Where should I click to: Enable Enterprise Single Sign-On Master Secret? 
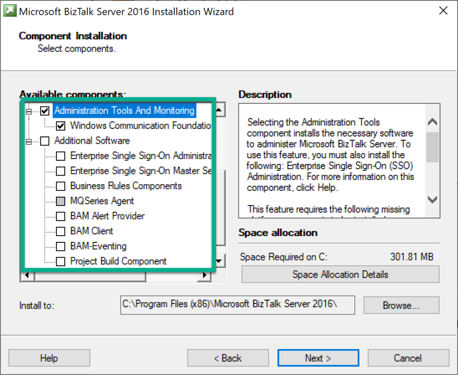(x=61, y=171)
